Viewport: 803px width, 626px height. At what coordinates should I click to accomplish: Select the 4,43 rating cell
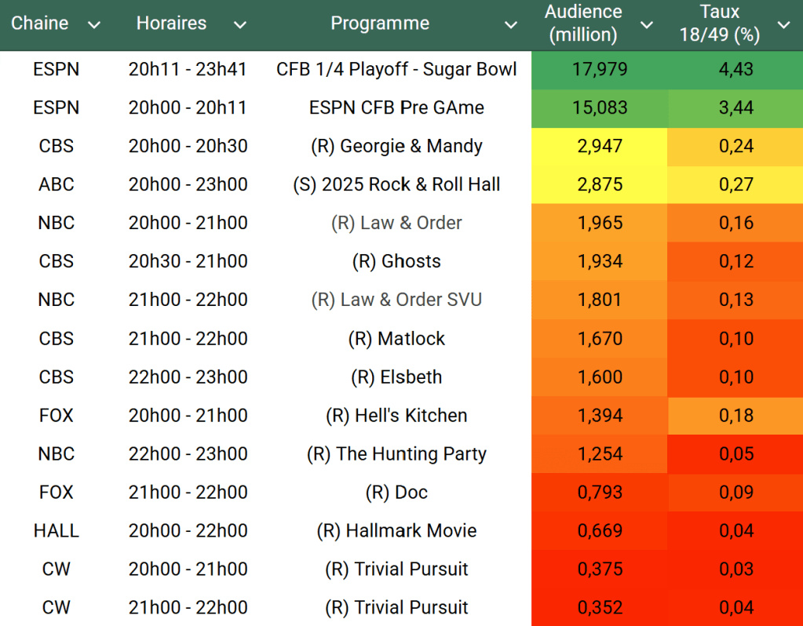(735, 69)
